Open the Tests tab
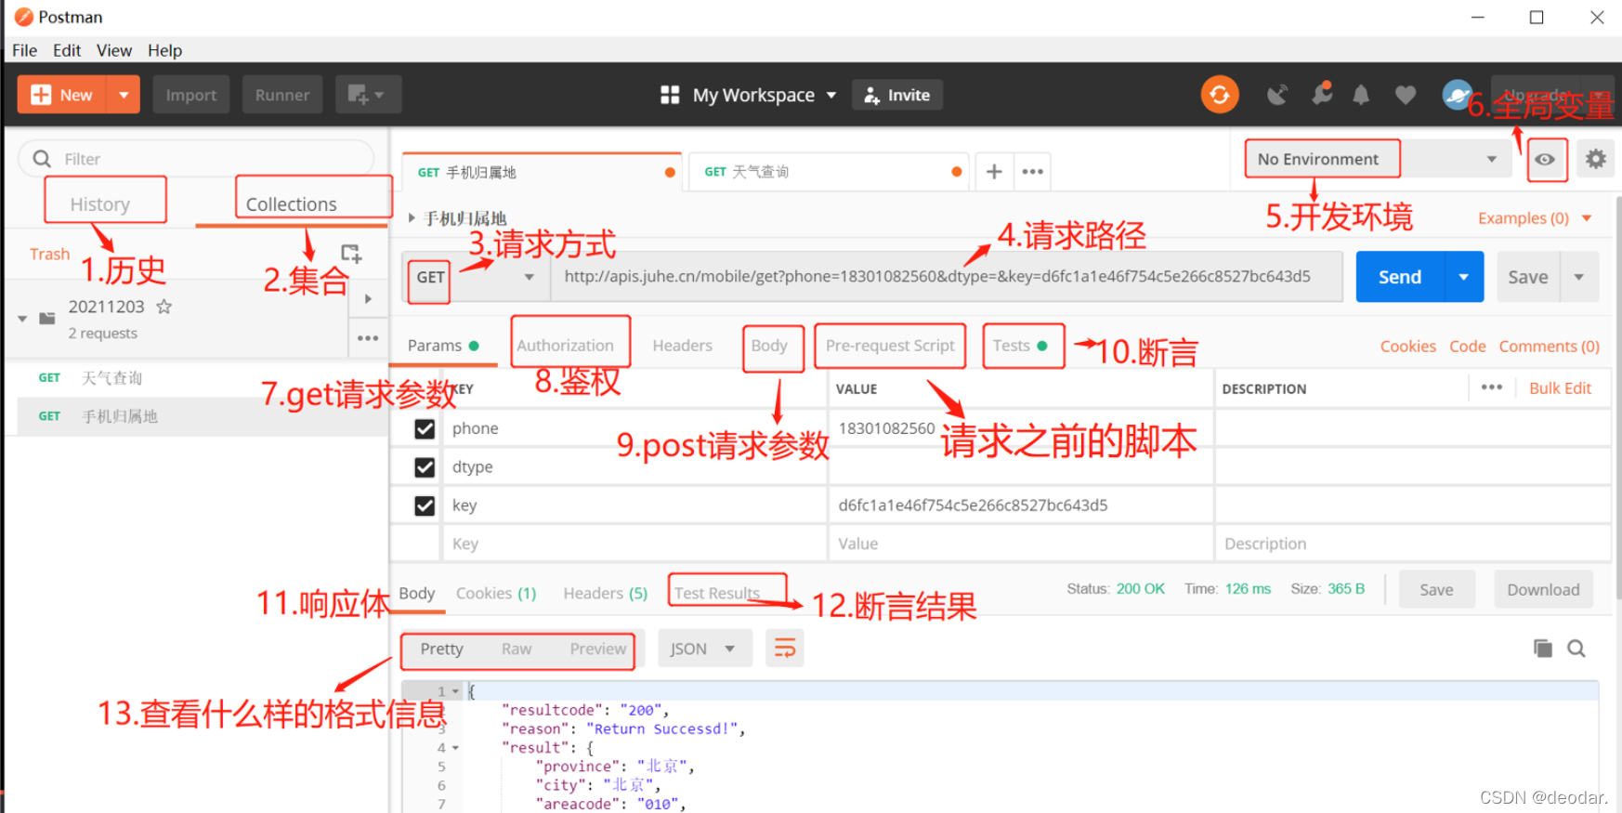The image size is (1622, 813). coord(1020,346)
